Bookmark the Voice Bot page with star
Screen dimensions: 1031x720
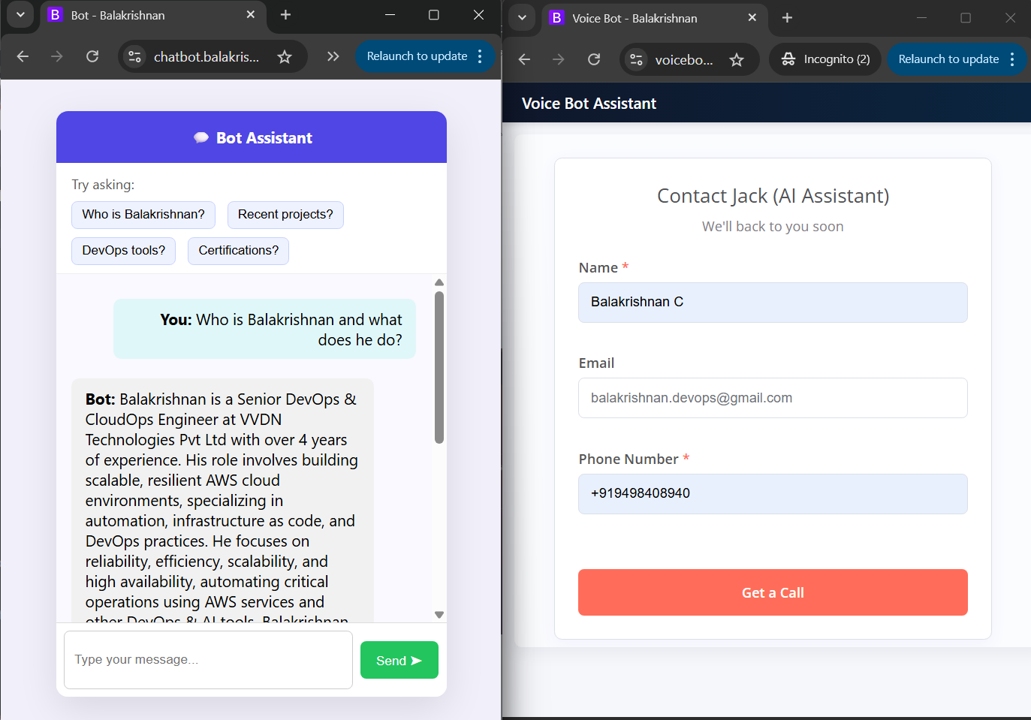(x=737, y=59)
